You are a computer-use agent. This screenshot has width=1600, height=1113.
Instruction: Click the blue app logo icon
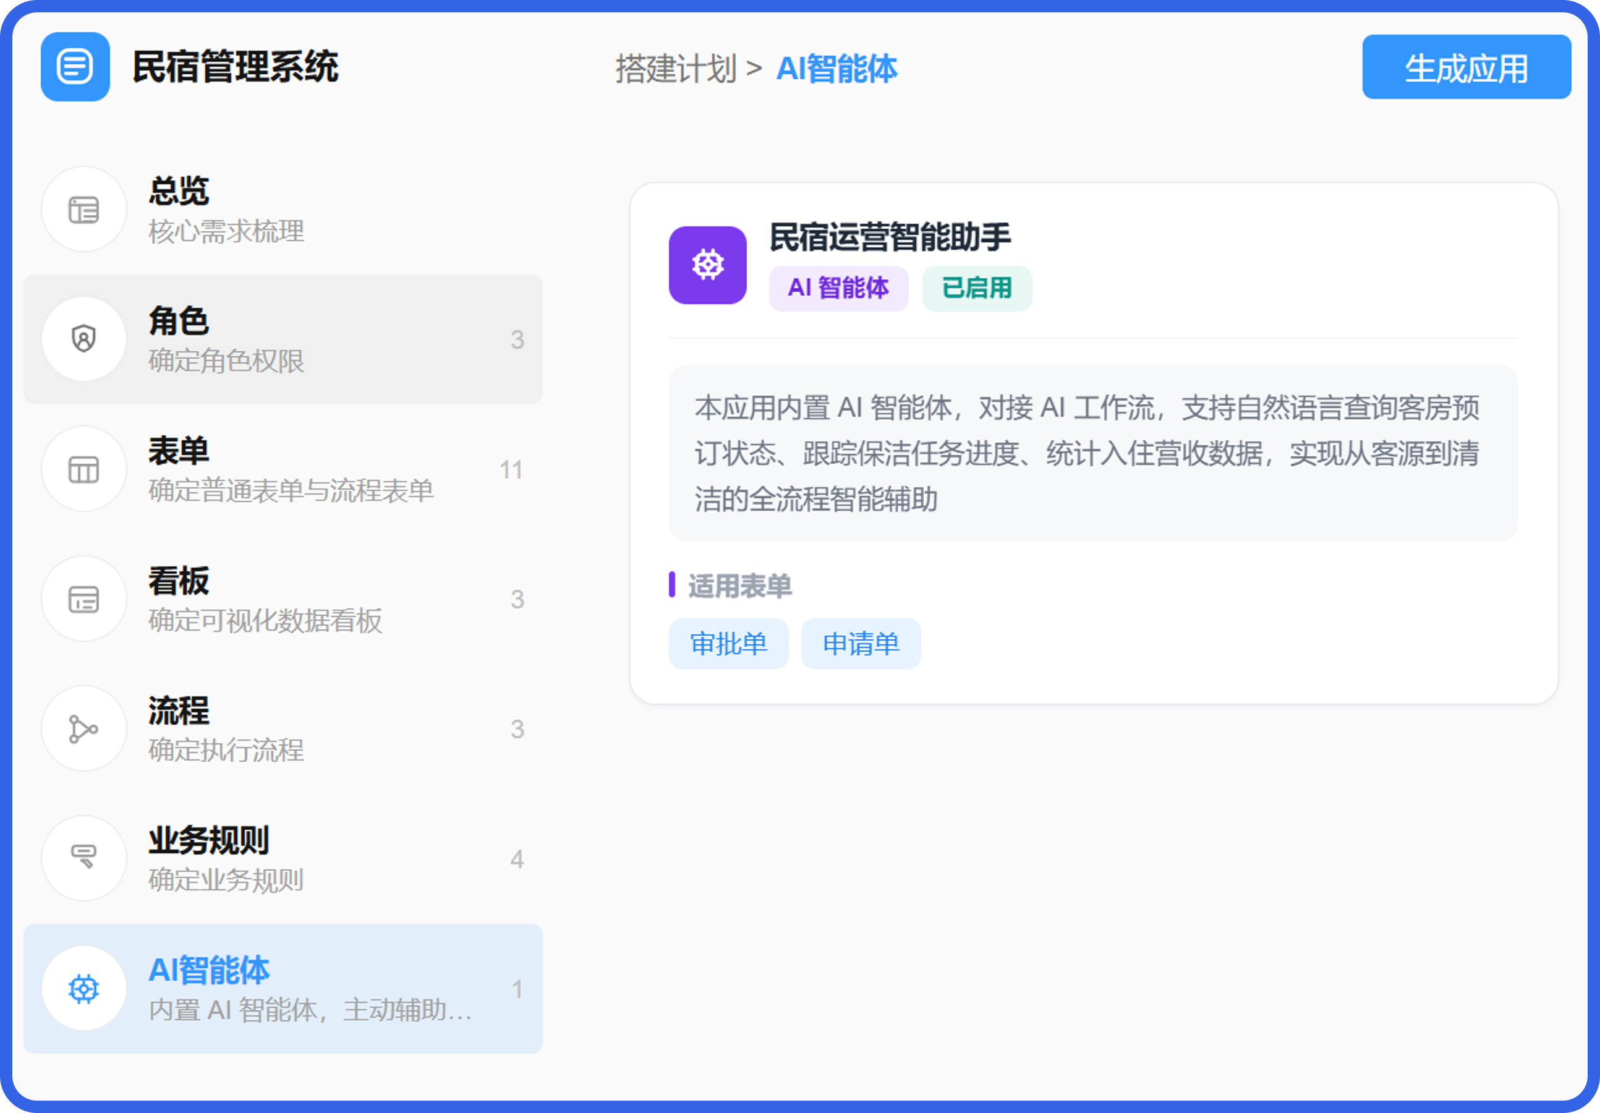(75, 67)
